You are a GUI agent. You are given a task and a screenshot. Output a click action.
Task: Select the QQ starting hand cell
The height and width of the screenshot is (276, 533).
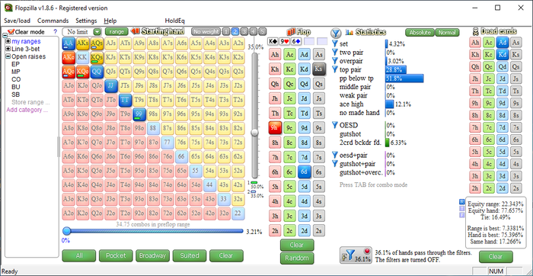coord(97,72)
